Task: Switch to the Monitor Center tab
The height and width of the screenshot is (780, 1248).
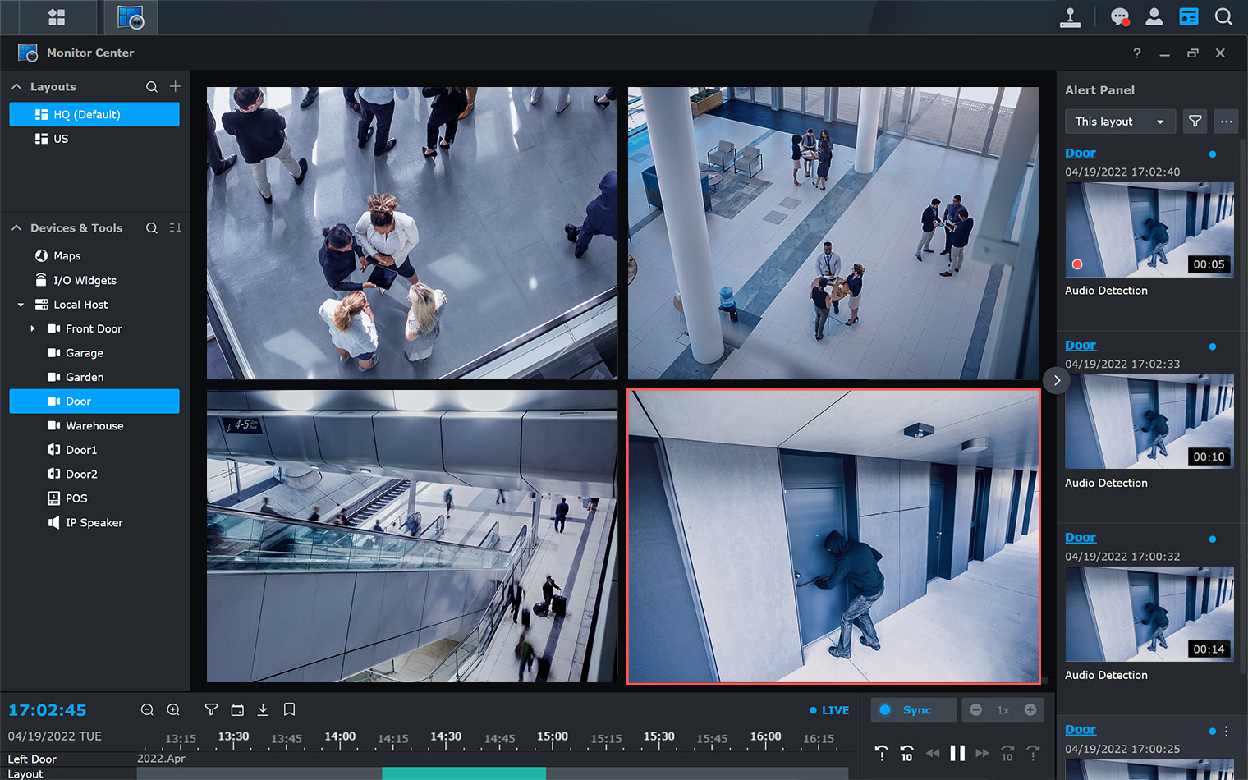Action: click(130, 16)
